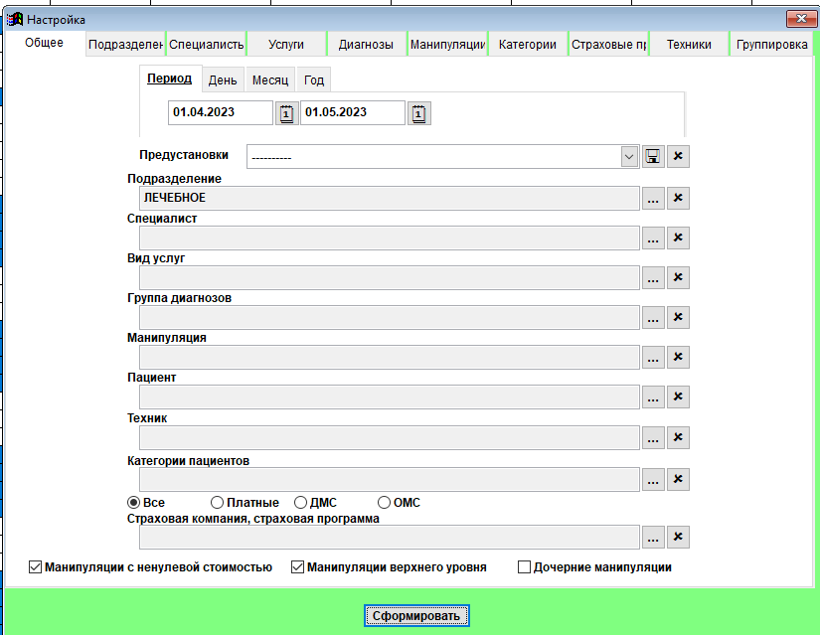The height and width of the screenshot is (635, 820).
Task: Choose the ОМС radio option
Action: pyautogui.click(x=384, y=503)
